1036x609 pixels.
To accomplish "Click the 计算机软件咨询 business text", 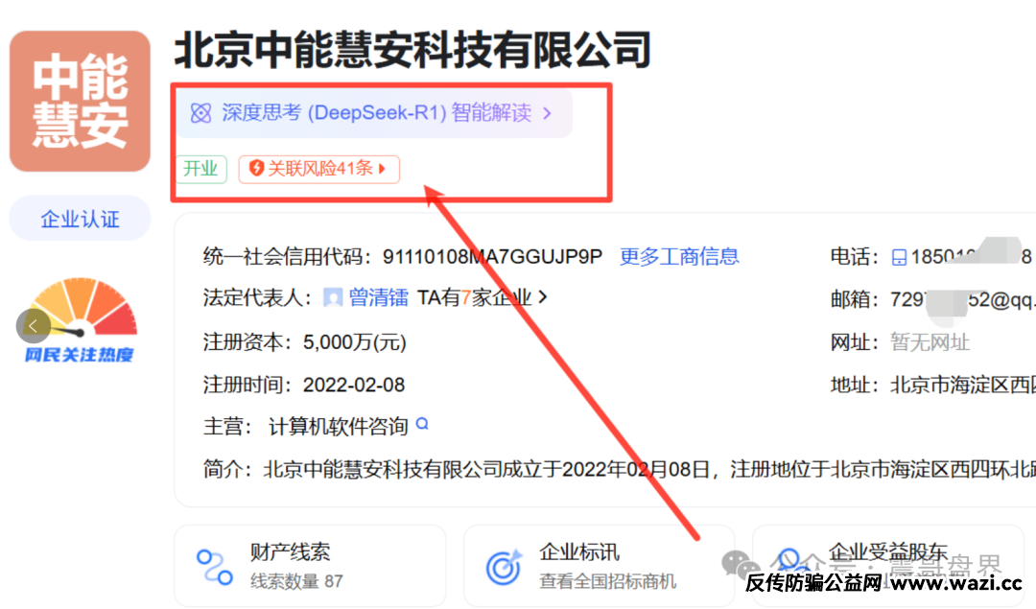I will tap(339, 427).
